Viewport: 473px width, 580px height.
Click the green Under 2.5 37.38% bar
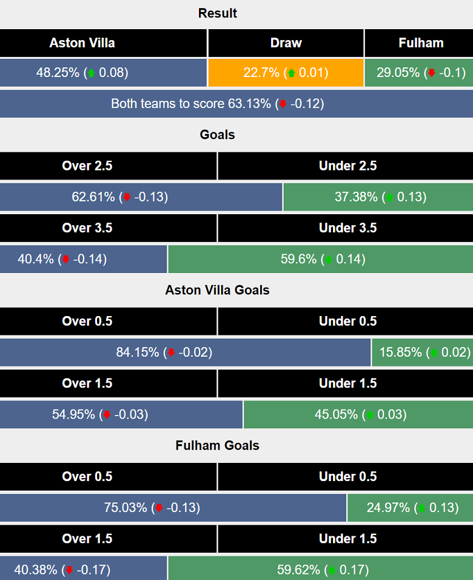[378, 197]
